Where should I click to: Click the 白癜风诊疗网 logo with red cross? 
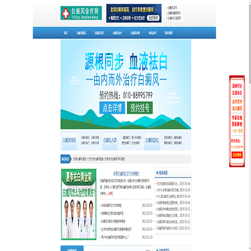[x=81, y=13]
